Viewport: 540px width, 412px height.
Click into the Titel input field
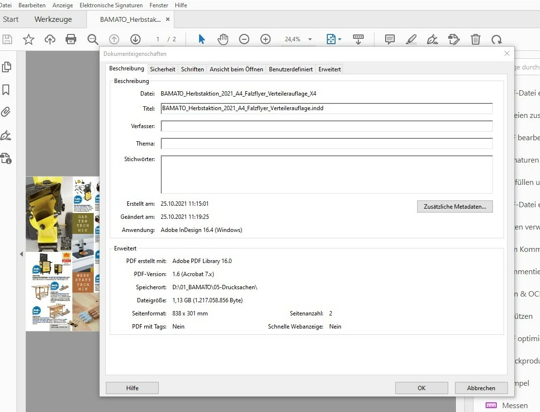click(x=326, y=108)
